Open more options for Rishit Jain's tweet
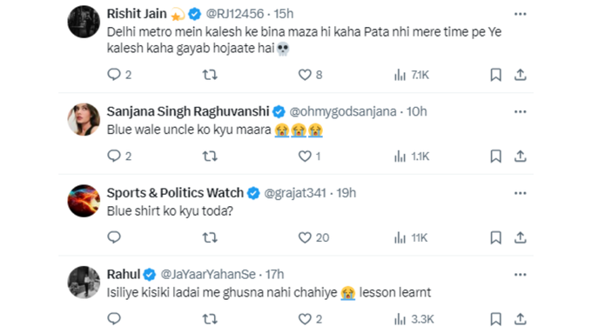This screenshot has height=333, width=592. (x=521, y=14)
